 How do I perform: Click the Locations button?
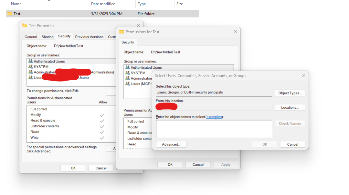coord(290,107)
